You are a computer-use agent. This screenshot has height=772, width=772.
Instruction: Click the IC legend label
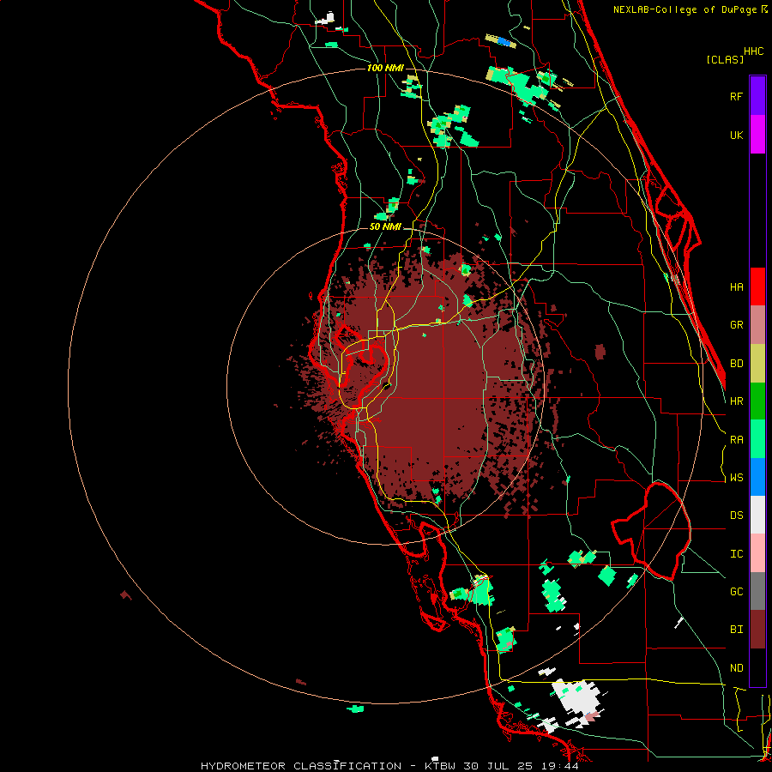[736, 554]
